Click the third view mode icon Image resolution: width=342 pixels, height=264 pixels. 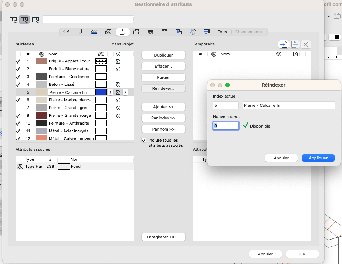pos(35,20)
